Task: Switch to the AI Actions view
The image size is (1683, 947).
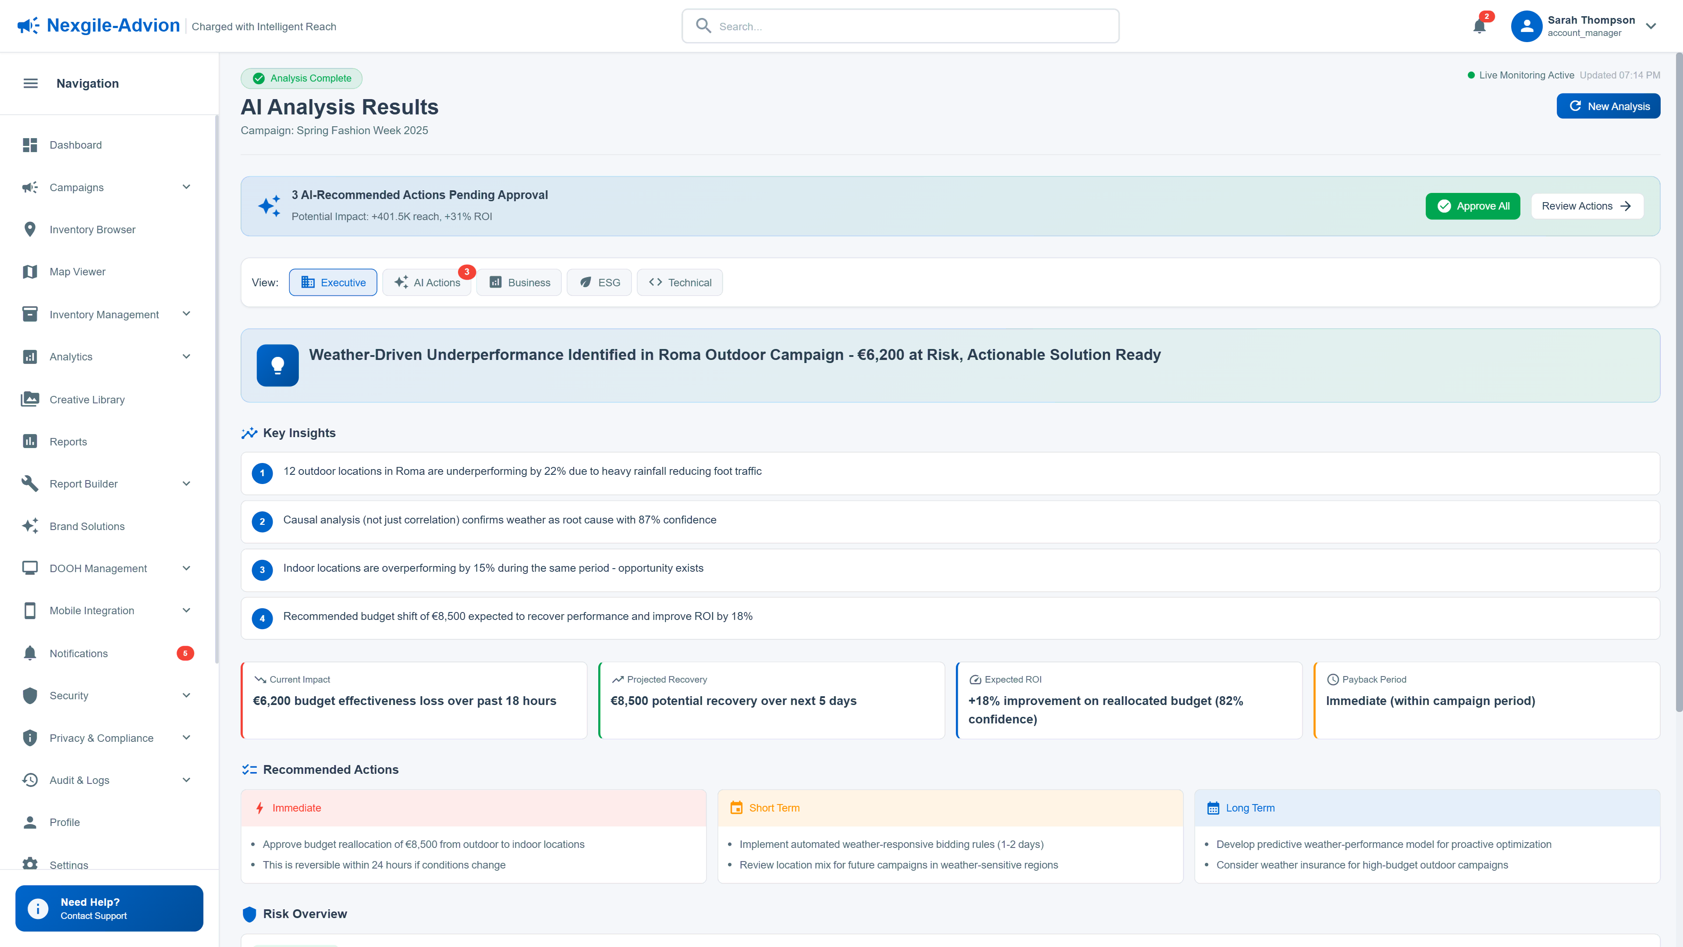Action: [427, 282]
